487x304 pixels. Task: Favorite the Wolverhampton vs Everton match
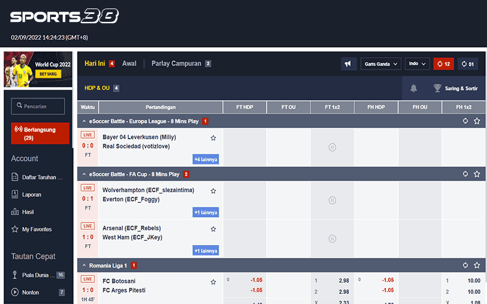pos(213,191)
